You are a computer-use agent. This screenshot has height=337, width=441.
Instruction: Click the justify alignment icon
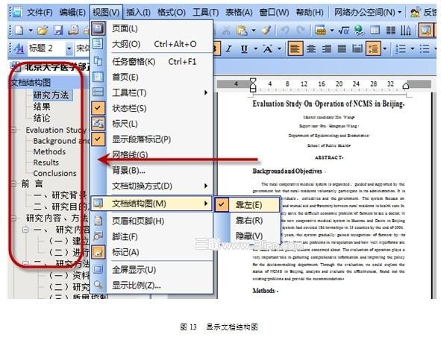pyautogui.click(x=342, y=49)
